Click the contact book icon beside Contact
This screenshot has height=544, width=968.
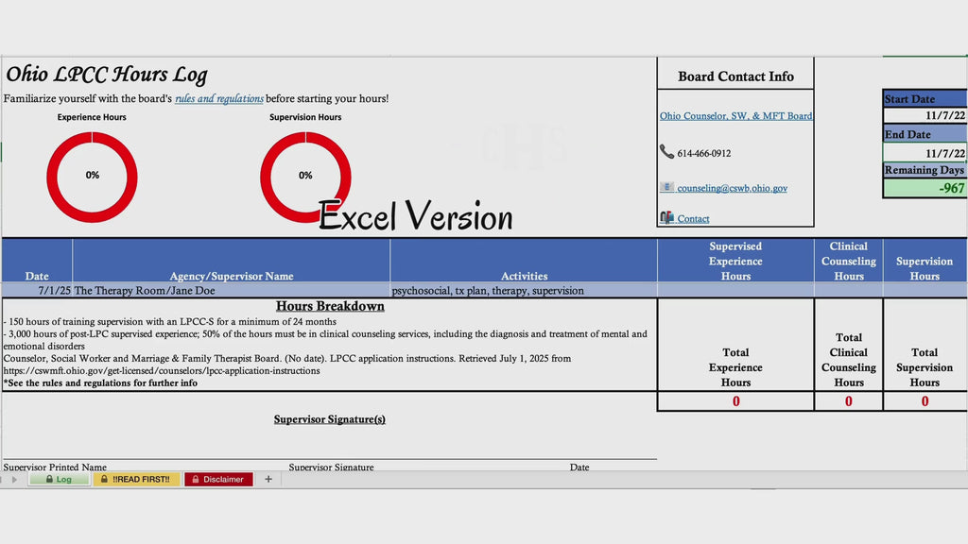tap(666, 218)
